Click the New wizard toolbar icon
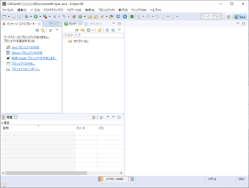The image size is (249, 188). [x=4, y=17]
